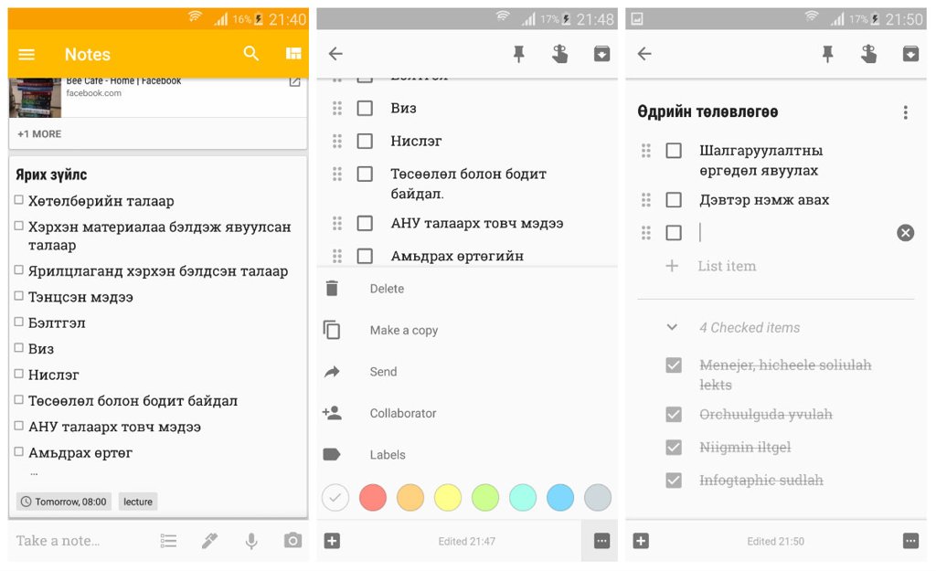The image size is (936, 571).
Task: Tap the "Tomorrow, 08:00" reminder chip
Action: pos(64,502)
